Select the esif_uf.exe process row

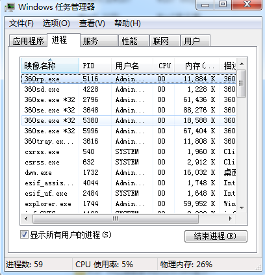129,193
